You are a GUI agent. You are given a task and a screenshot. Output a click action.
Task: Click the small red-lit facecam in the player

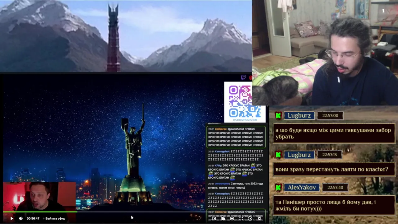[x=39, y=197]
